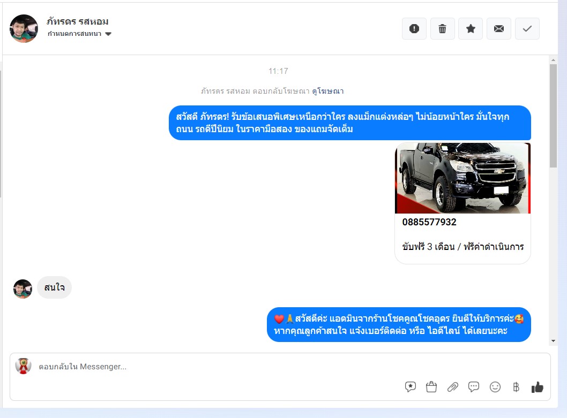Mark conversation as spam with exclamation icon
Screen dimensions: 567x418
(414, 29)
